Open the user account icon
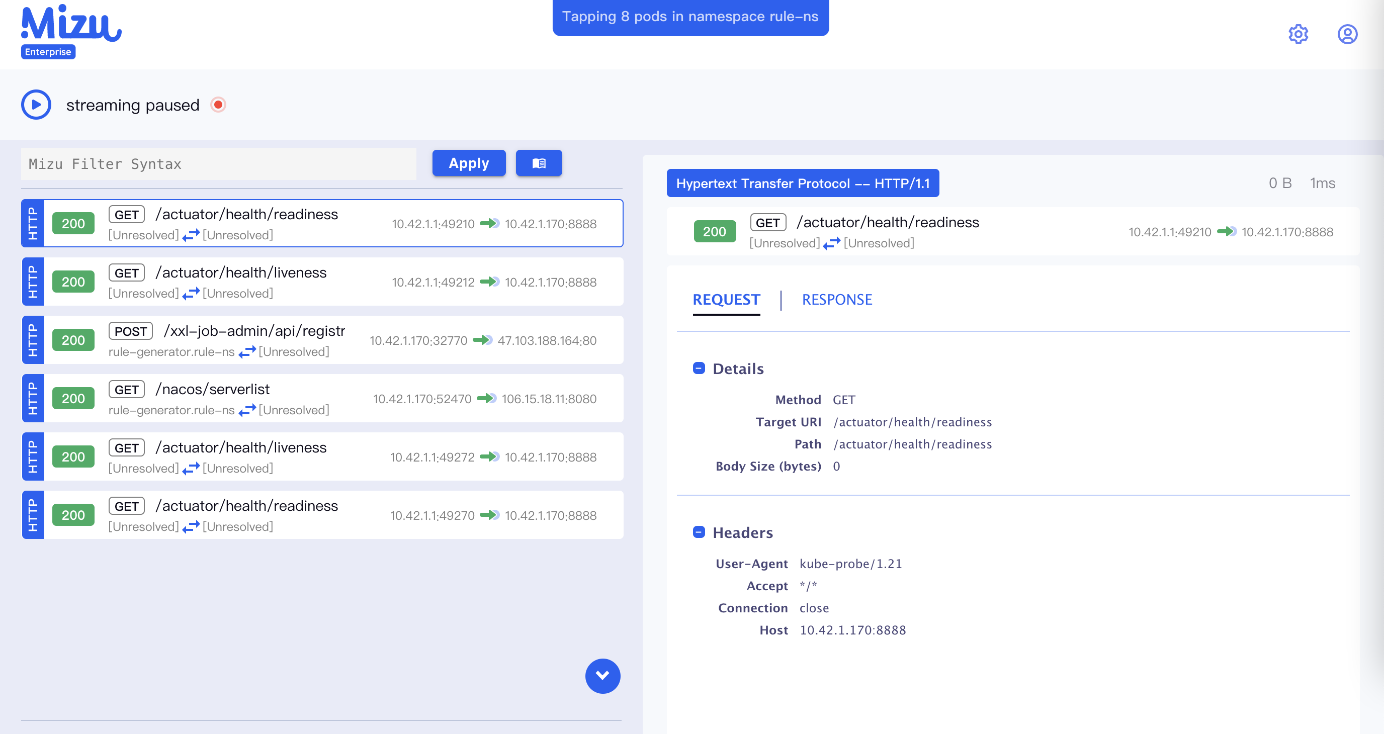Image resolution: width=1384 pixels, height=734 pixels. (x=1348, y=34)
